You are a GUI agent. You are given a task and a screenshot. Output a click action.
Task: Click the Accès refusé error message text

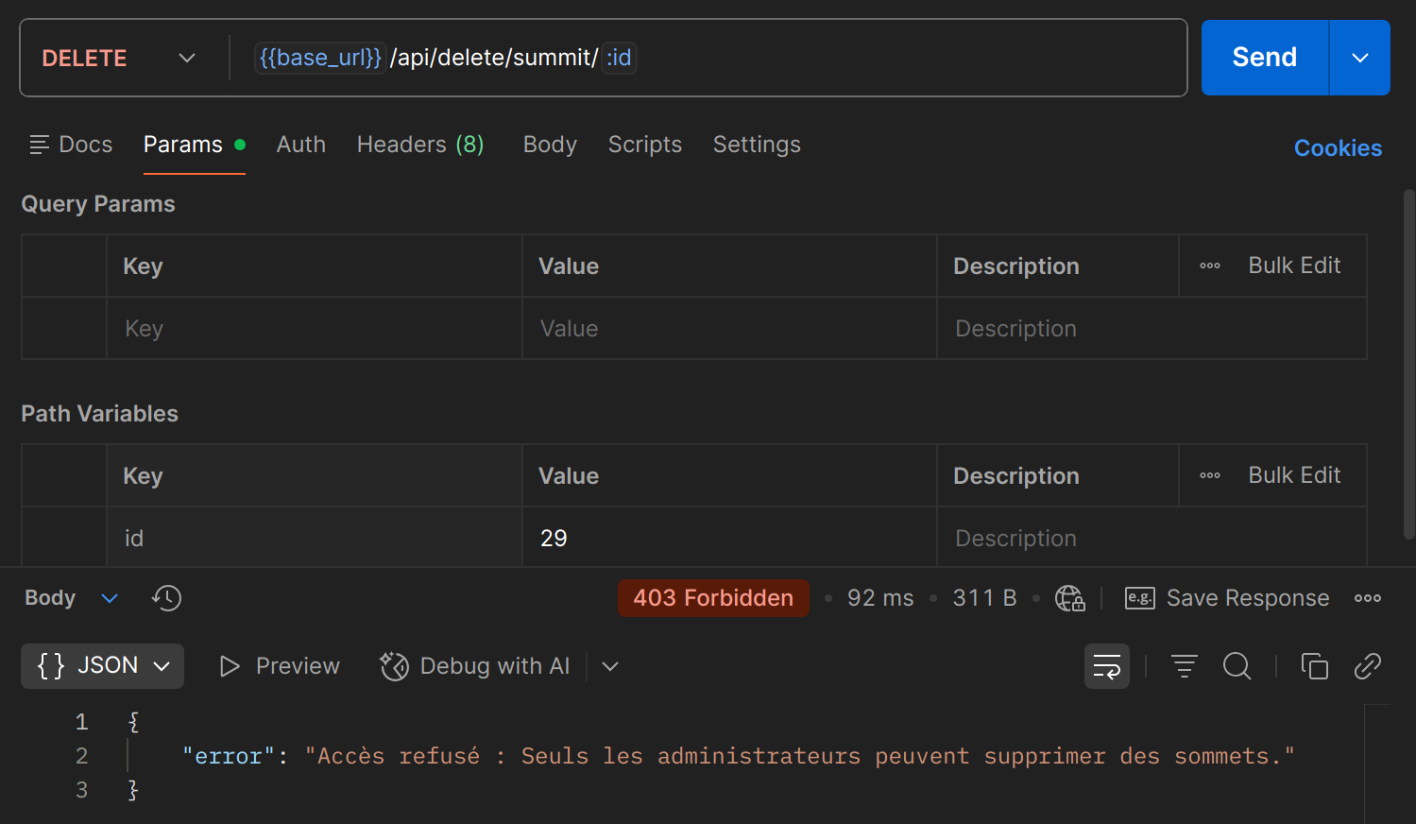[800, 756]
